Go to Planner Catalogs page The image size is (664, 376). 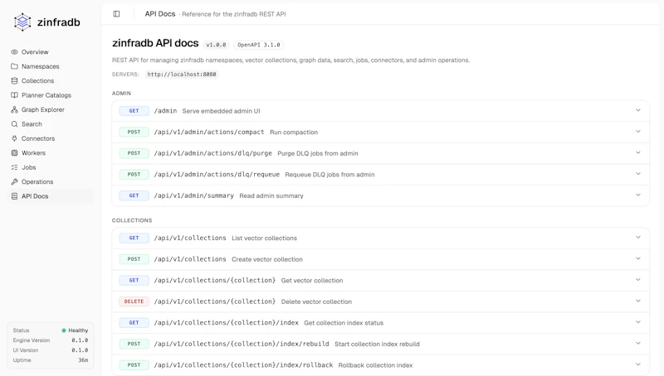(x=51, y=95)
